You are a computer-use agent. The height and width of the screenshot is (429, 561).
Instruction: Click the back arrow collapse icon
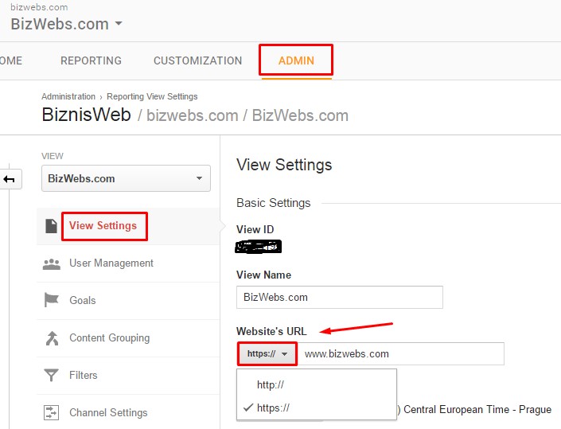pos(10,179)
